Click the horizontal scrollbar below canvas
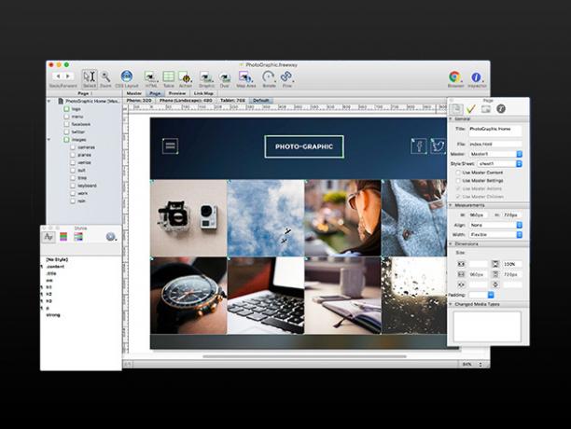 (304, 356)
